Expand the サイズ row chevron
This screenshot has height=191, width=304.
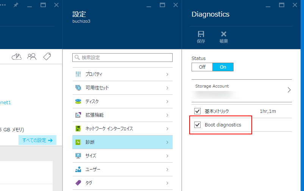click(x=167, y=156)
